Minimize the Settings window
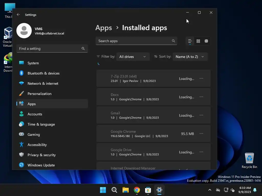262x196 pixels. (188, 13)
